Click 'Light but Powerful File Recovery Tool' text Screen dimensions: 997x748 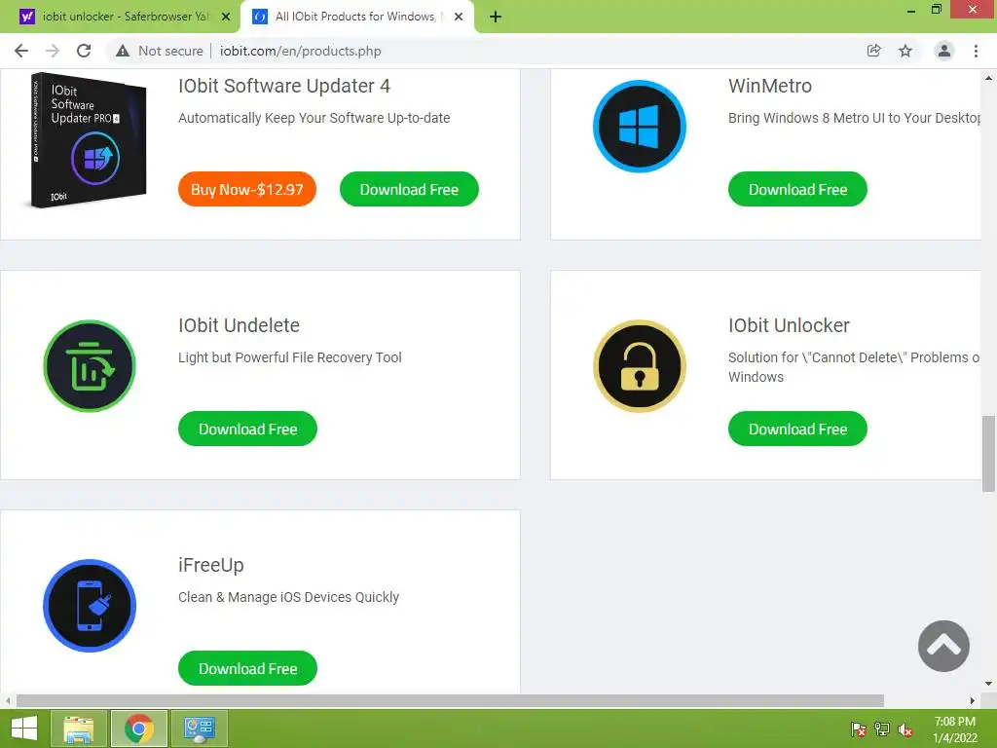(290, 357)
